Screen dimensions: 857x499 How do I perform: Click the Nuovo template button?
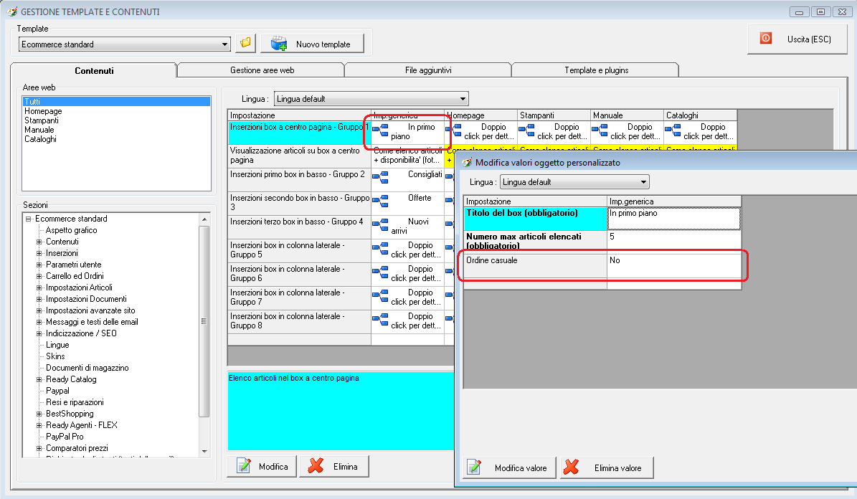point(312,44)
